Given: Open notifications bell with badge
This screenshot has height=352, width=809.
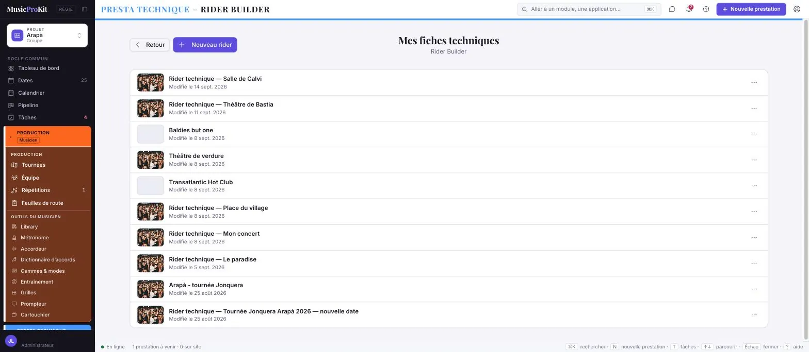Looking at the screenshot, I should pos(689,9).
